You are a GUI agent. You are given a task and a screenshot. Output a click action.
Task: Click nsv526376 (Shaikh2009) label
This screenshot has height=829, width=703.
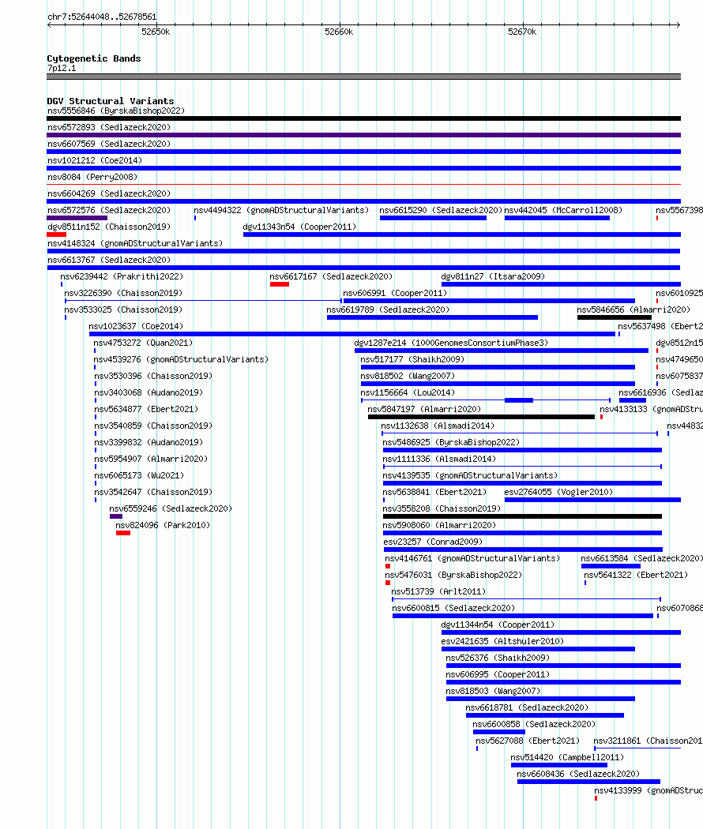tap(498, 658)
